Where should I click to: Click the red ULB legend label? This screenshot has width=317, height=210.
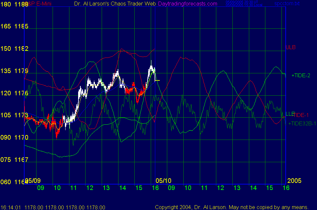tap(291, 47)
